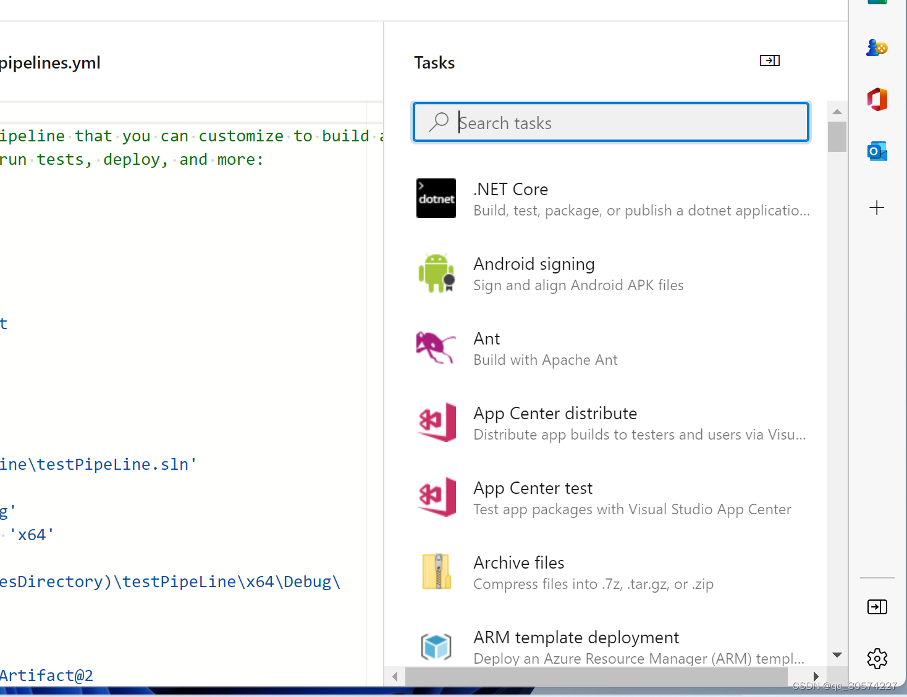Click the testPipeLine\x64\Debug path line

170,582
